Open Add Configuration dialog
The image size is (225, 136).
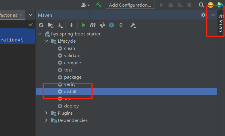pyautogui.click(x=130, y=5)
